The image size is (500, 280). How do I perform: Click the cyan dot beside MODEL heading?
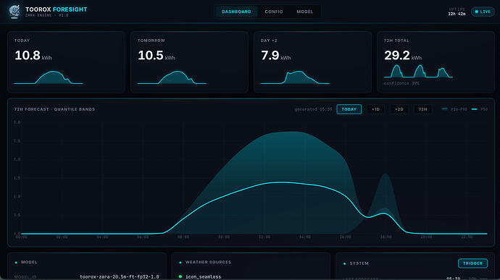[16, 263]
